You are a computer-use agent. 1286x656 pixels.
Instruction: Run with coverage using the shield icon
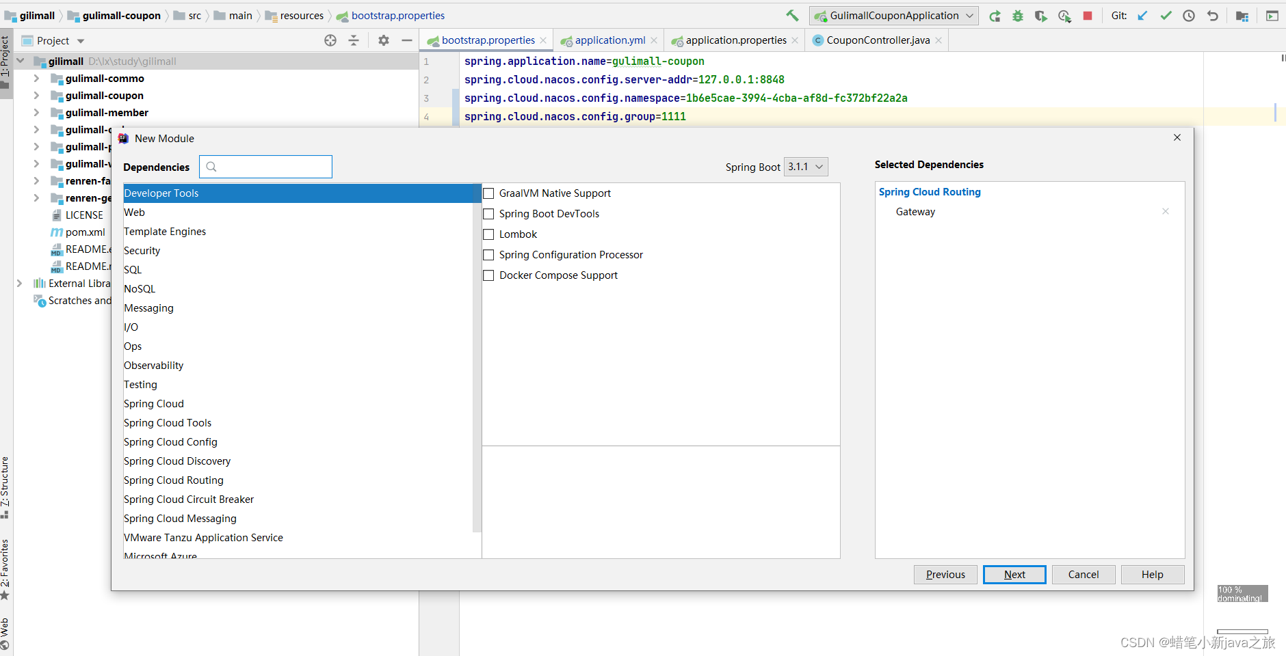coord(1040,16)
